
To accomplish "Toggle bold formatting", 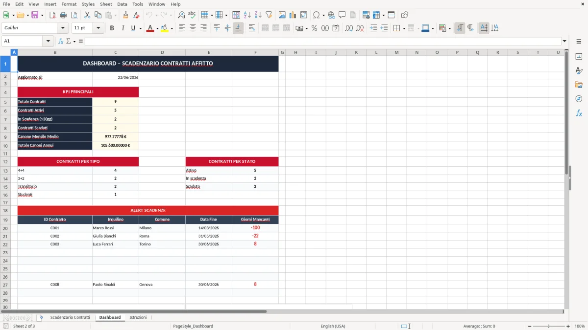I will 112,28.
